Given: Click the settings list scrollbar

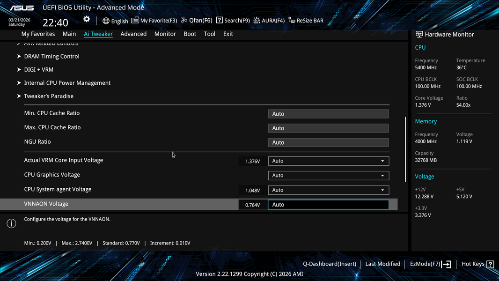Looking at the screenshot, I should 405,149.
